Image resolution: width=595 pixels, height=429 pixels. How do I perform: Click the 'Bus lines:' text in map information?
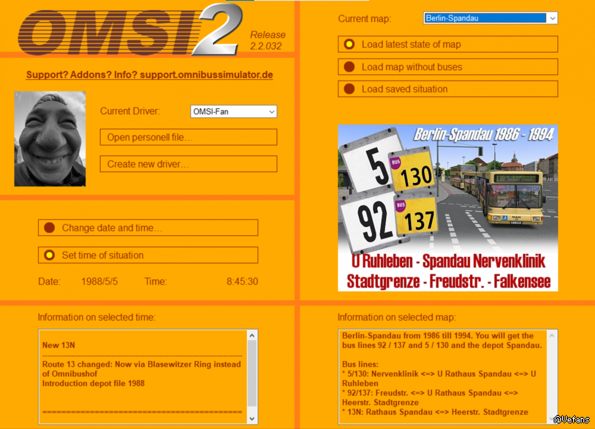[x=361, y=364]
